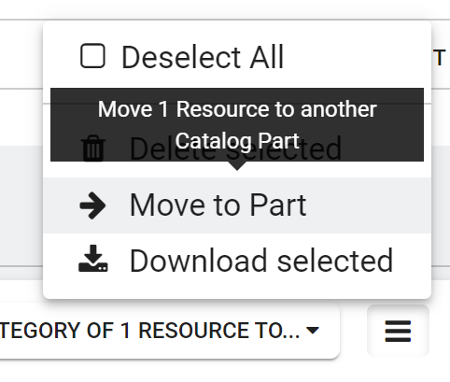Choose Delete selected from the menu
Viewport: 450px width, 382px height.
coord(237,149)
